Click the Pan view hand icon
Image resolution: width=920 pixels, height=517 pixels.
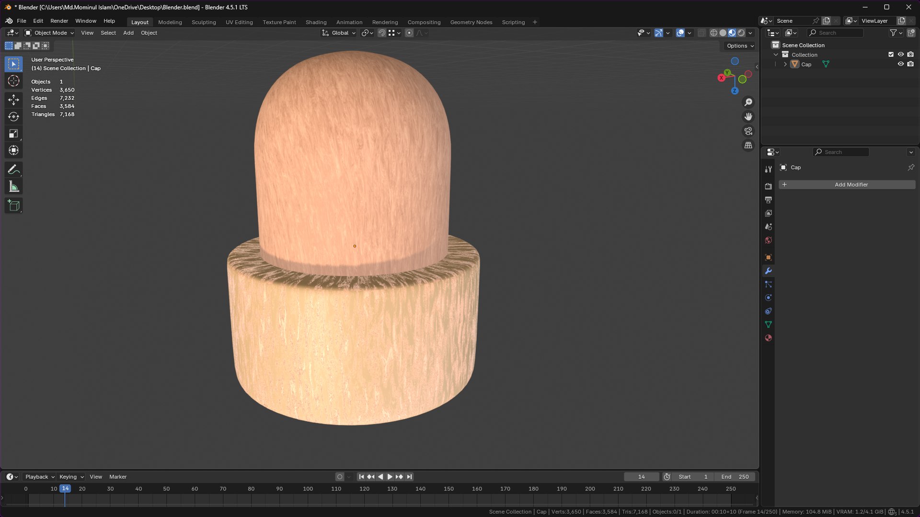click(748, 117)
